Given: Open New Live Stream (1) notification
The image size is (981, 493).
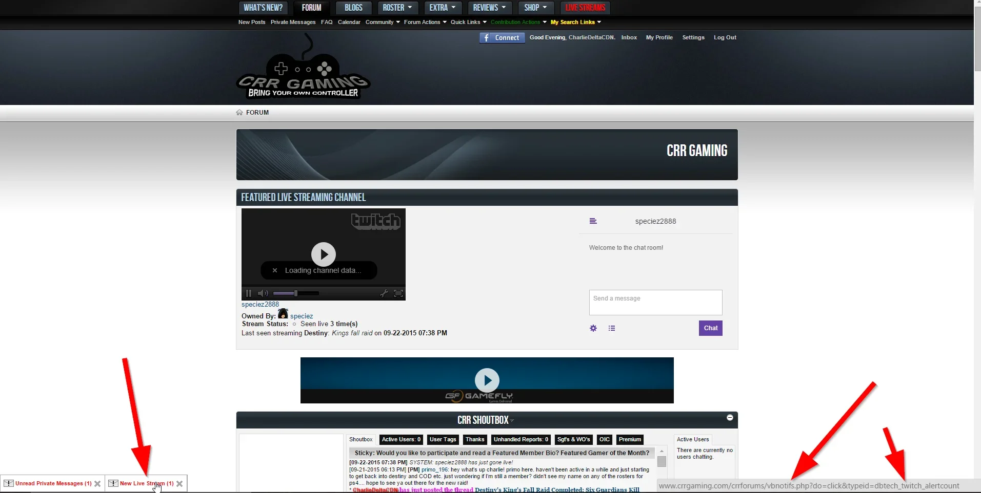Looking at the screenshot, I should click(x=147, y=483).
